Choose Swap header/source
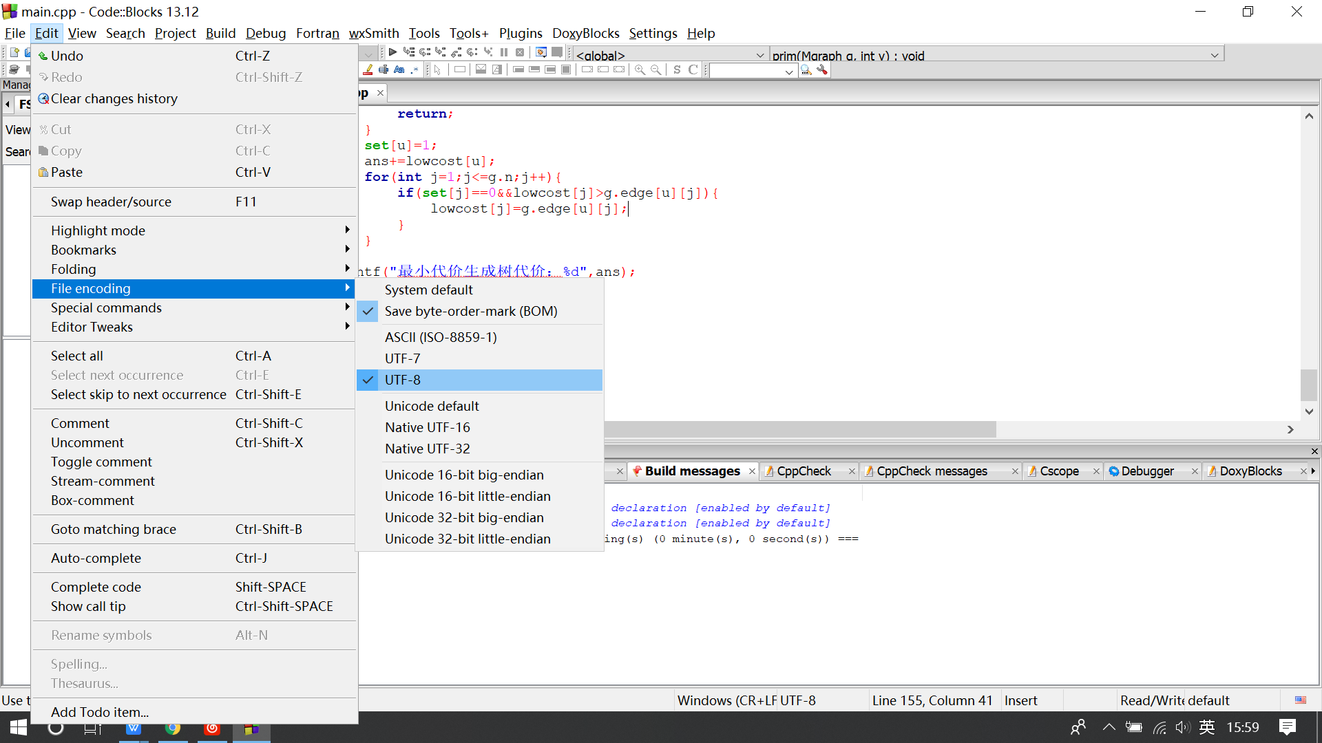Screen dimensions: 1322x743 [193, 202]
